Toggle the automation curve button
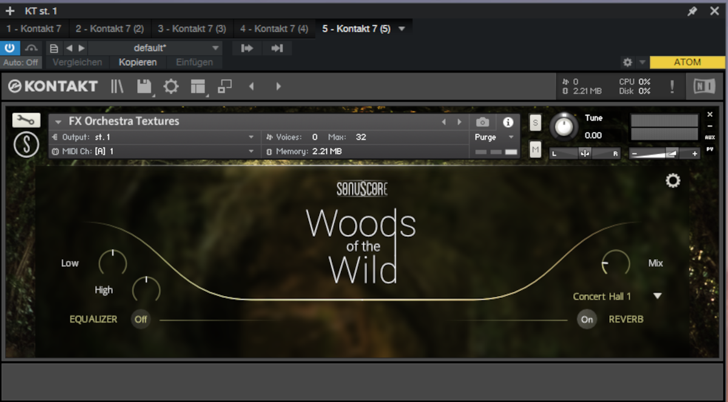 pos(32,48)
